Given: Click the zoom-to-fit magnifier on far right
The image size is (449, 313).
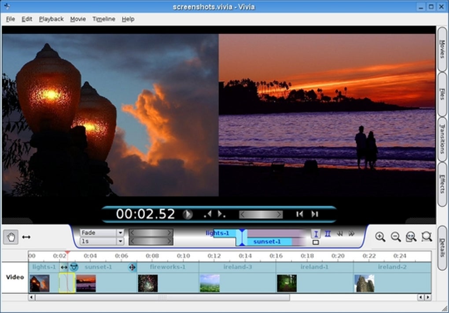Looking at the screenshot, I should tap(426, 237).
